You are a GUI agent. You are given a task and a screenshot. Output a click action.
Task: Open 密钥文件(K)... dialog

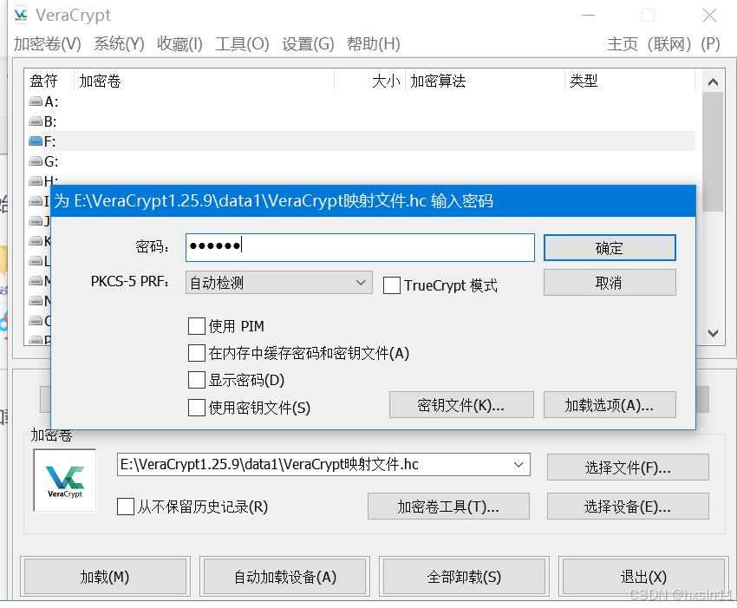pos(461,405)
